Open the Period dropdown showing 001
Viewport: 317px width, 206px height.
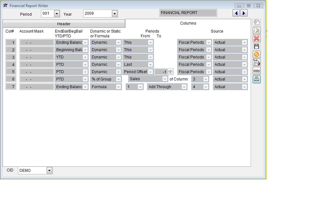57,13
